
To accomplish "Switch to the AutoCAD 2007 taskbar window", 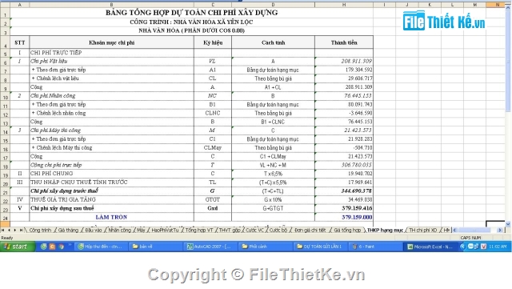I will tap(209, 247).
